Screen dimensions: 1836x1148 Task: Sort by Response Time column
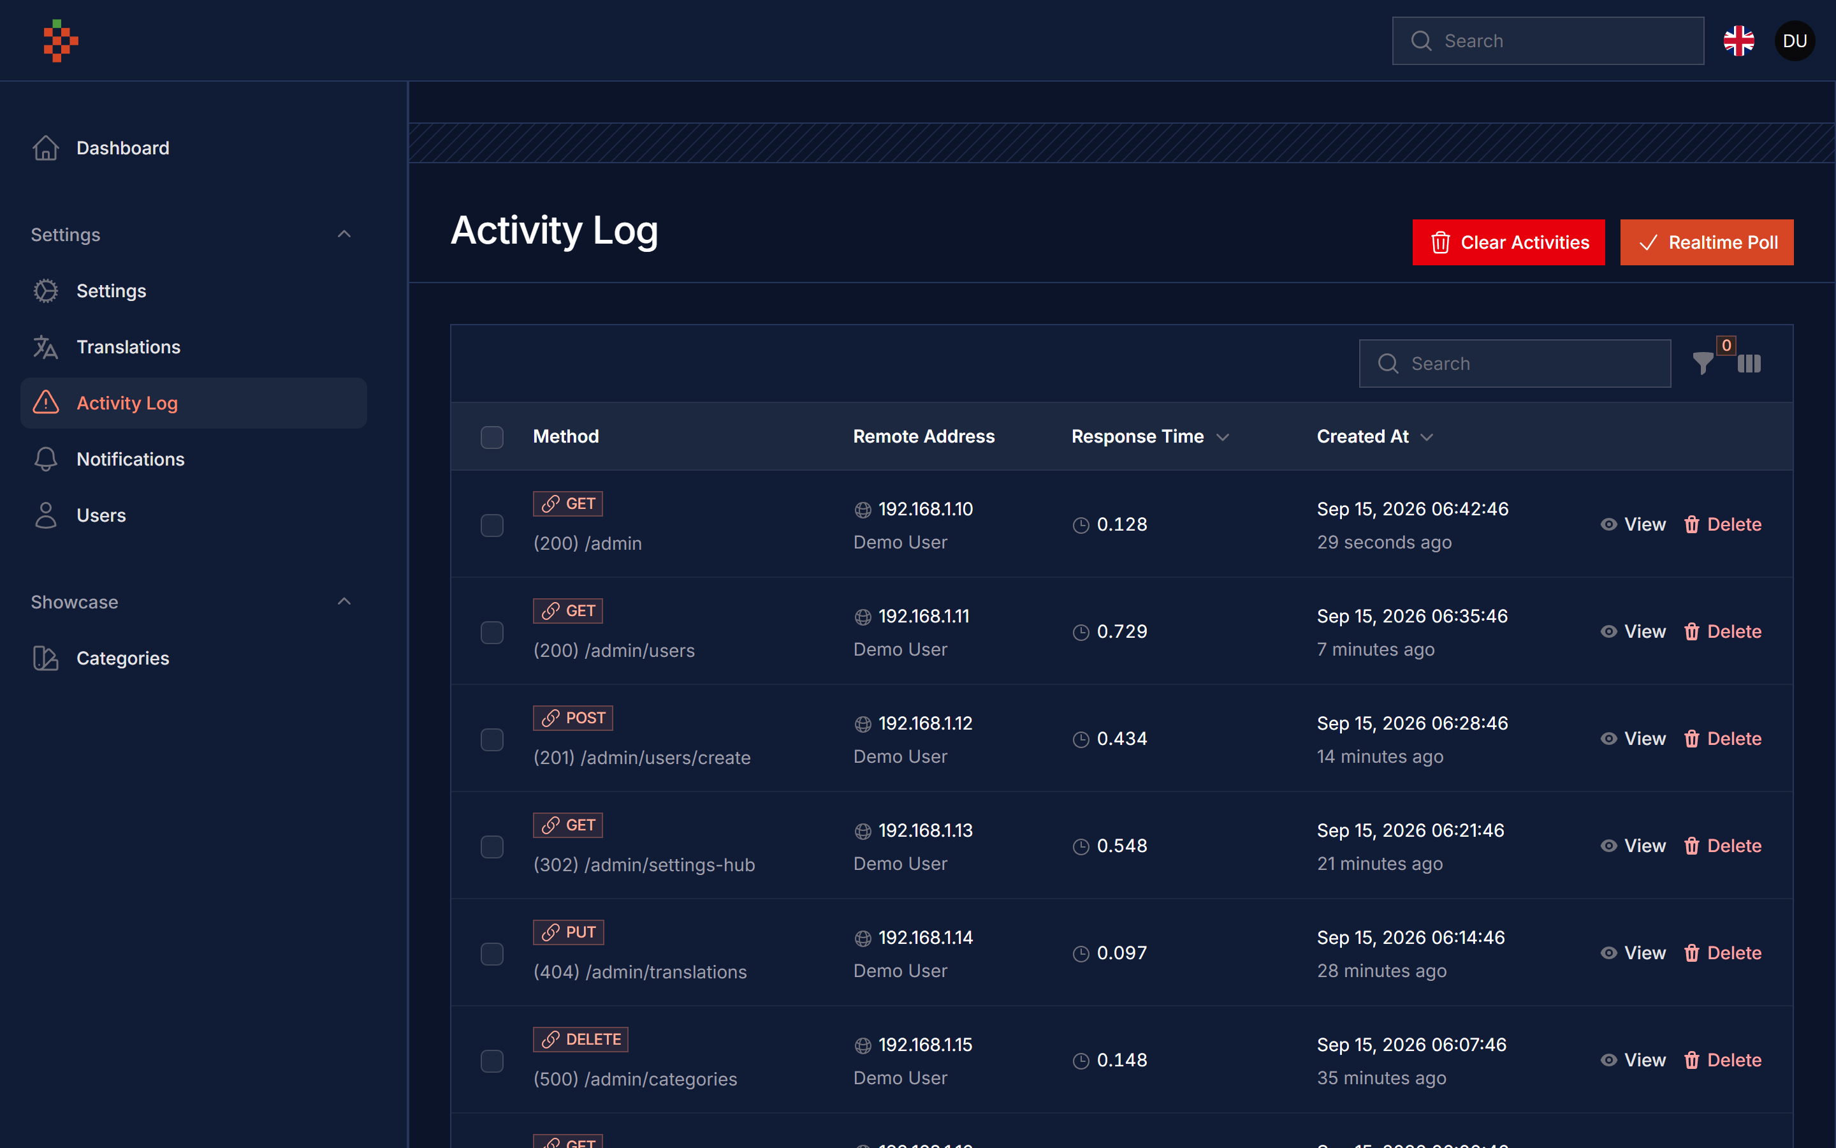click(1149, 437)
